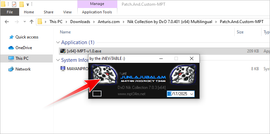Open the Application Tools tab
270x134 pixels.
pos(97,12)
